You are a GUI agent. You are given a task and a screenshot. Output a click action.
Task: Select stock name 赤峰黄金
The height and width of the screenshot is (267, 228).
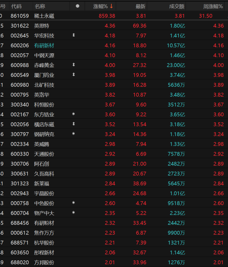pyautogui.click(x=44, y=65)
